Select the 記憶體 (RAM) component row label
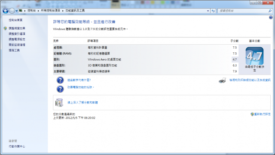 coord(63,54)
